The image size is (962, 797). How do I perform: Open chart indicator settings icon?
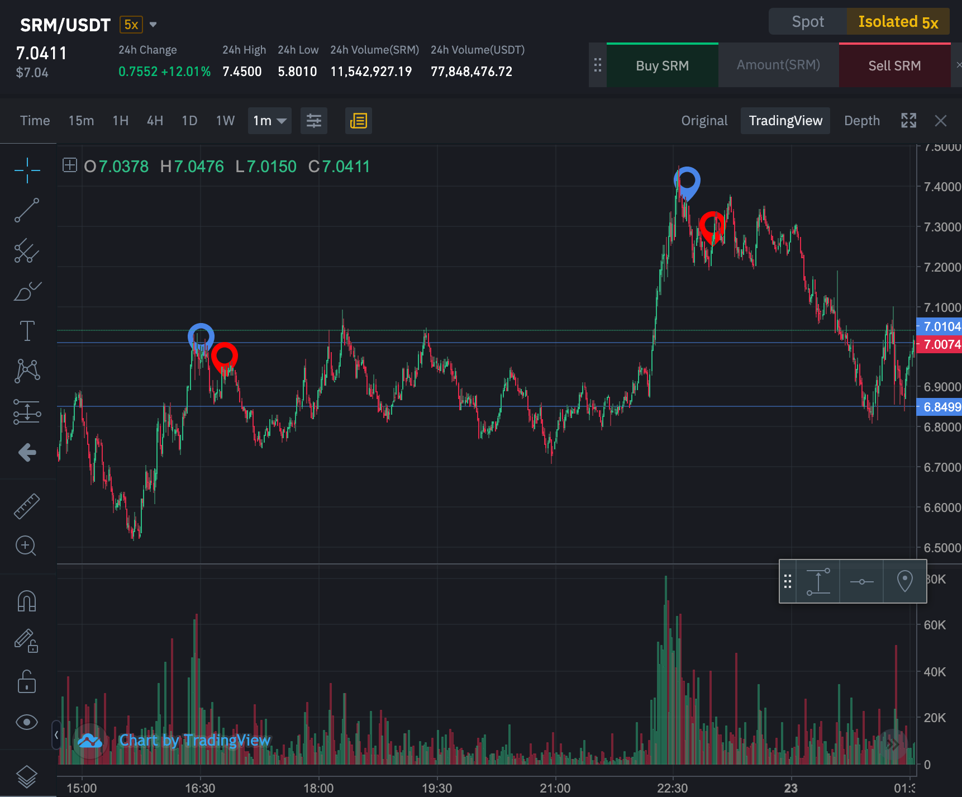(x=314, y=121)
